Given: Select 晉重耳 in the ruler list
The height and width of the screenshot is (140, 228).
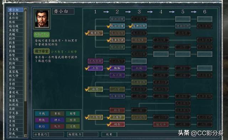Looking at the screenshot, I should pos(15,14).
